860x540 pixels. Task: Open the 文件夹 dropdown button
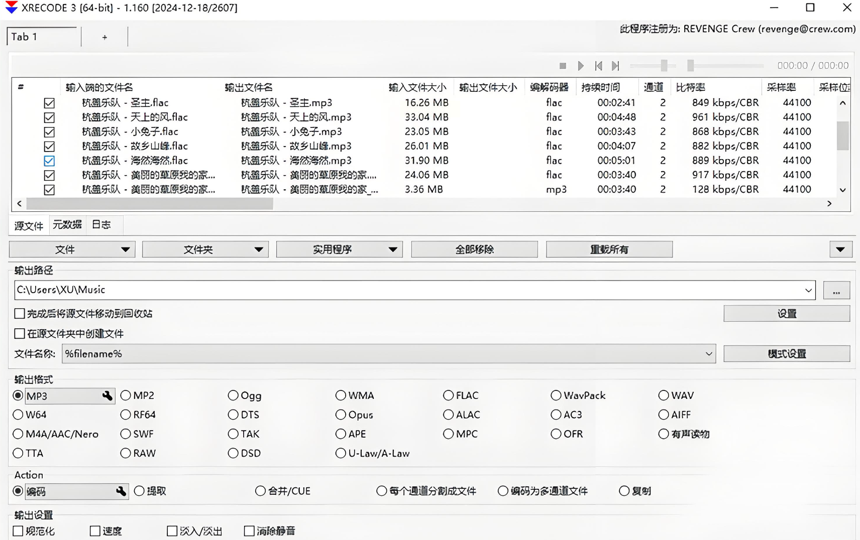(205, 249)
